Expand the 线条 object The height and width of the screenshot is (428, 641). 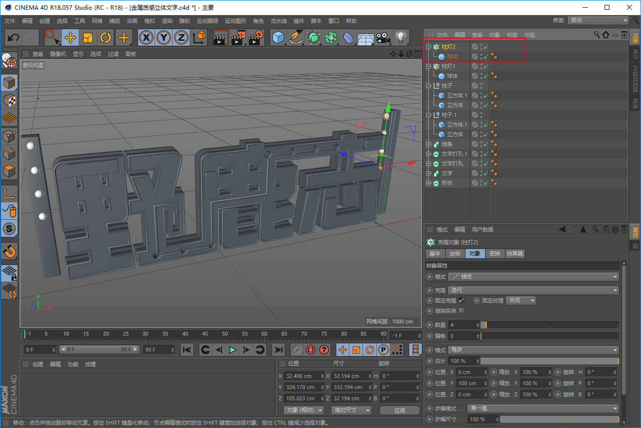(429, 144)
